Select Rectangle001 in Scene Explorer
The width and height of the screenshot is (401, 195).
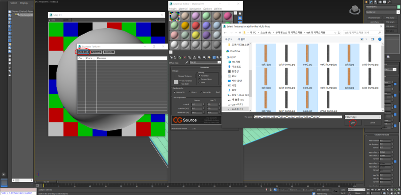(x=27, y=15)
